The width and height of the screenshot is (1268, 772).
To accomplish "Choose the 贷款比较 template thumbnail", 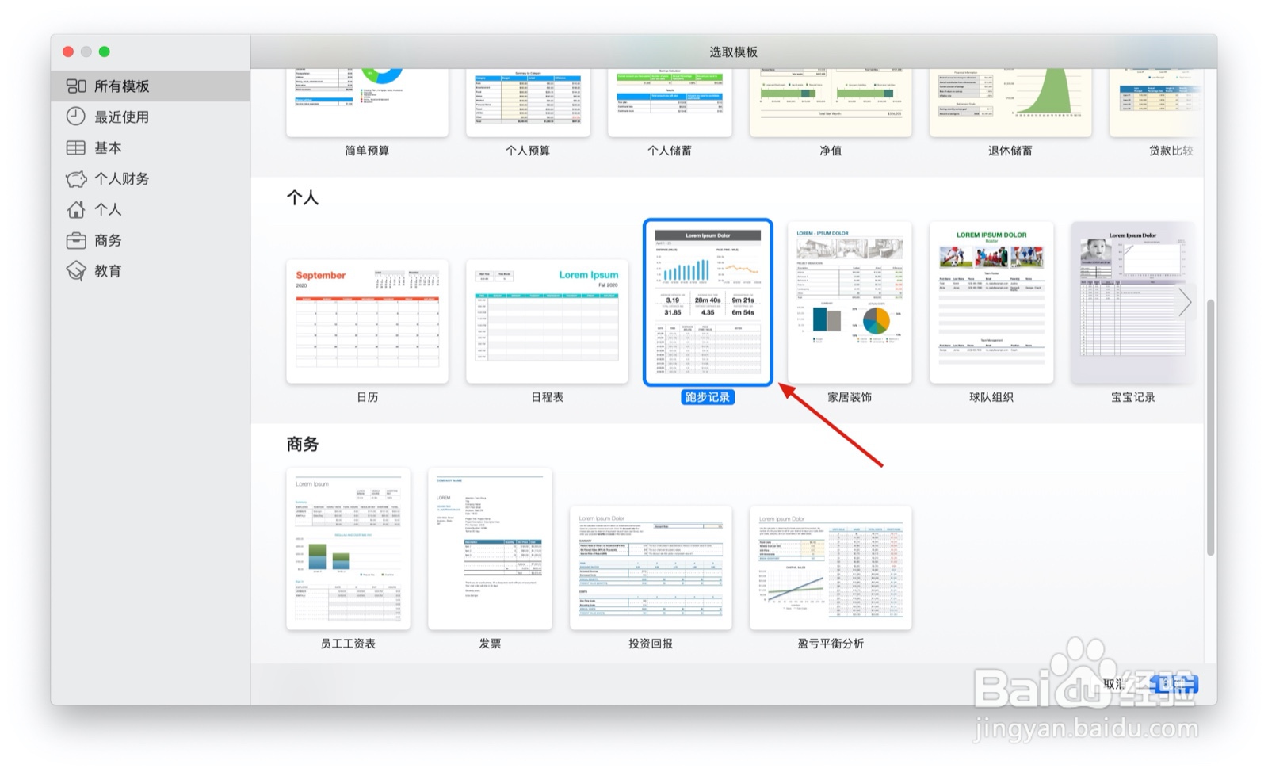I will pos(1156,102).
